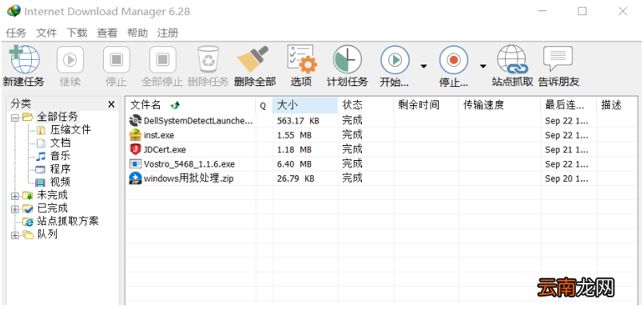Screen dimensions: 644x310
Task: Open the 任务 menu
Action: click(x=16, y=33)
